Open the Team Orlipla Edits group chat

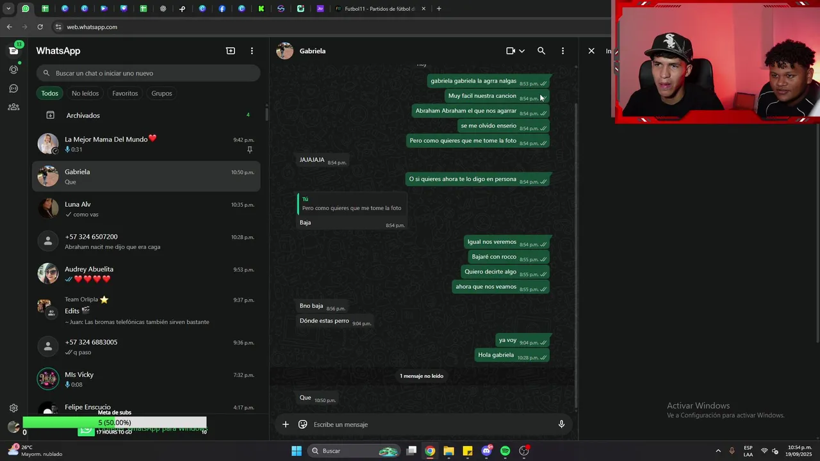point(146,310)
